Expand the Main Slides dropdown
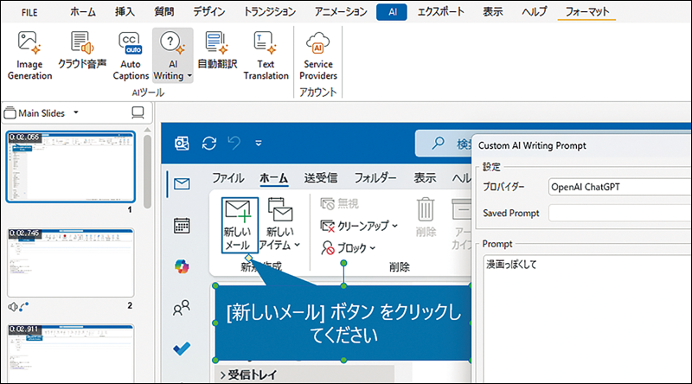The image size is (692, 384). tap(76, 112)
